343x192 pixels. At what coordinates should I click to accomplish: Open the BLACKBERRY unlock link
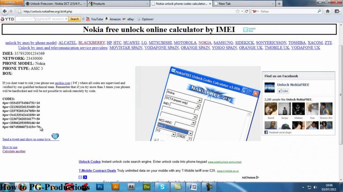(92, 43)
